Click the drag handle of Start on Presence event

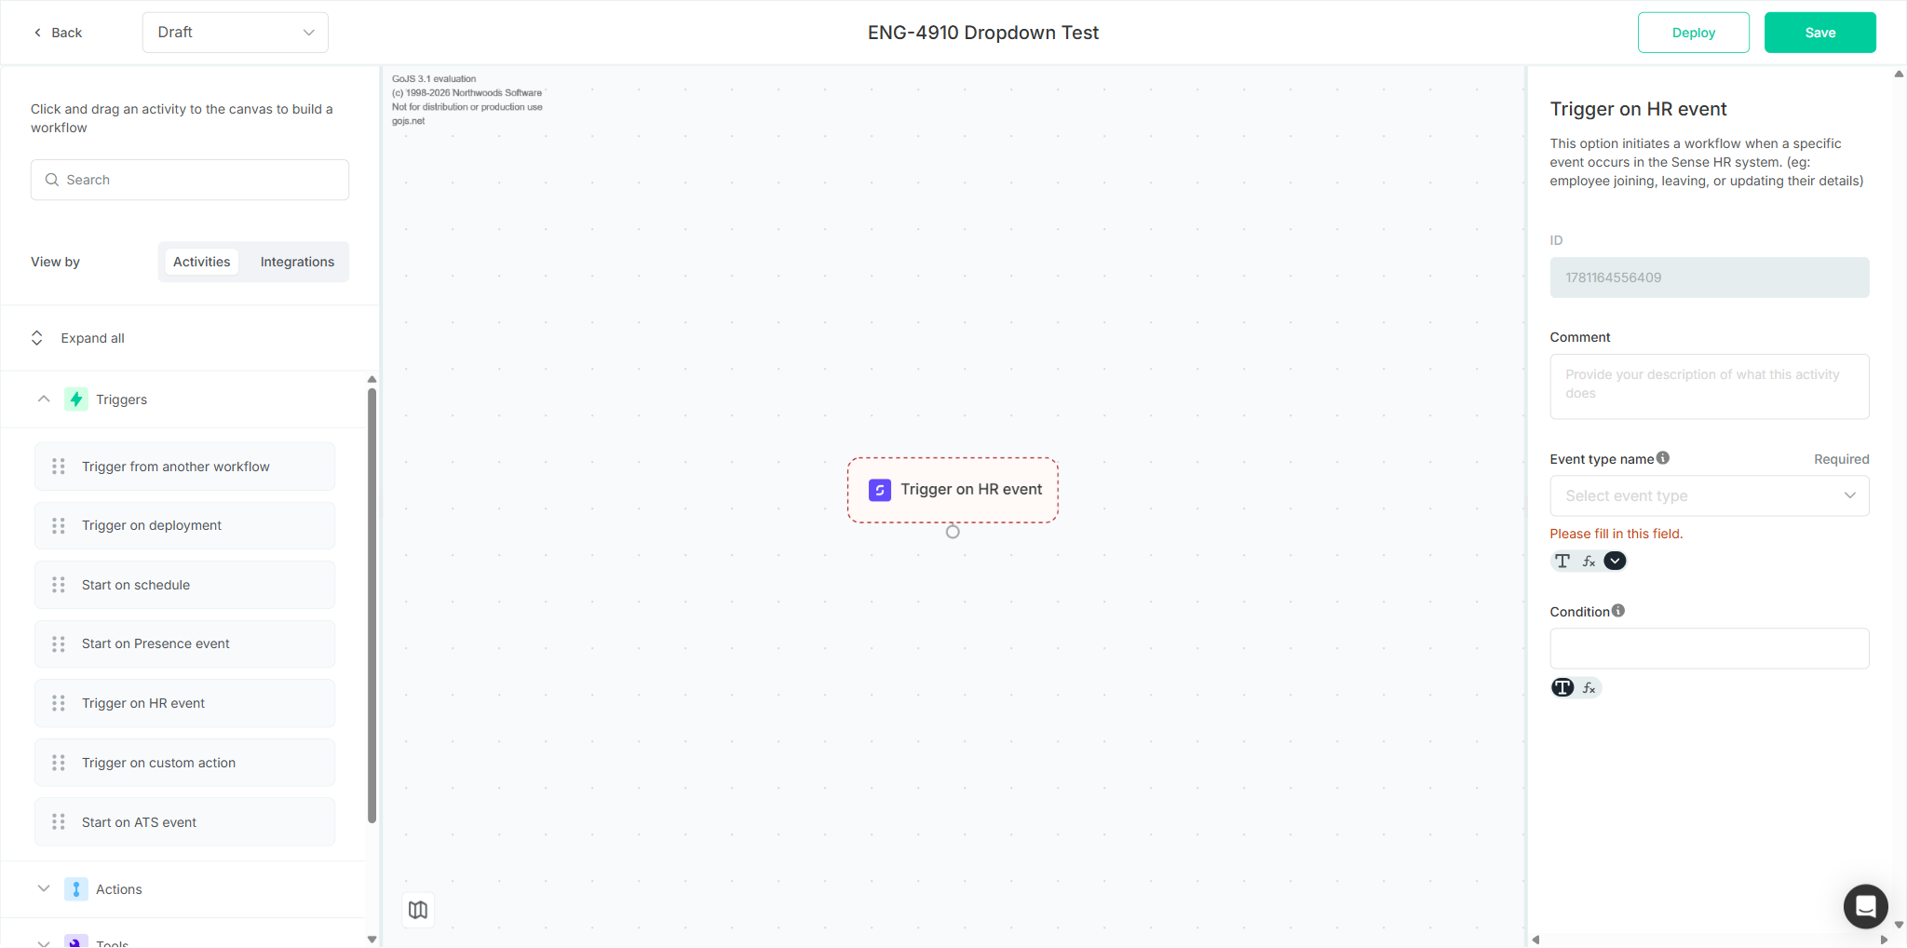[59, 644]
